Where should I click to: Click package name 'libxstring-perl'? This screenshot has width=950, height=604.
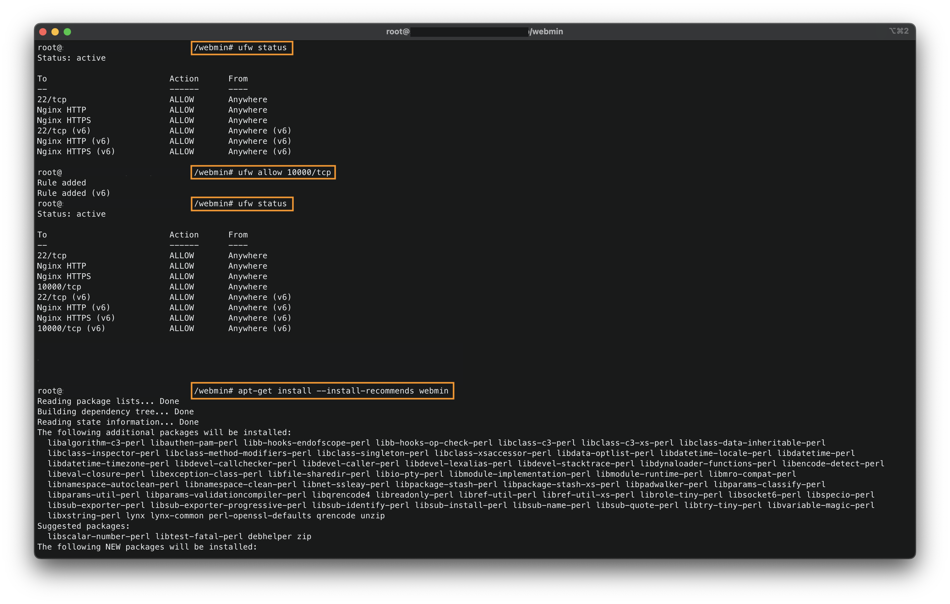[84, 516]
